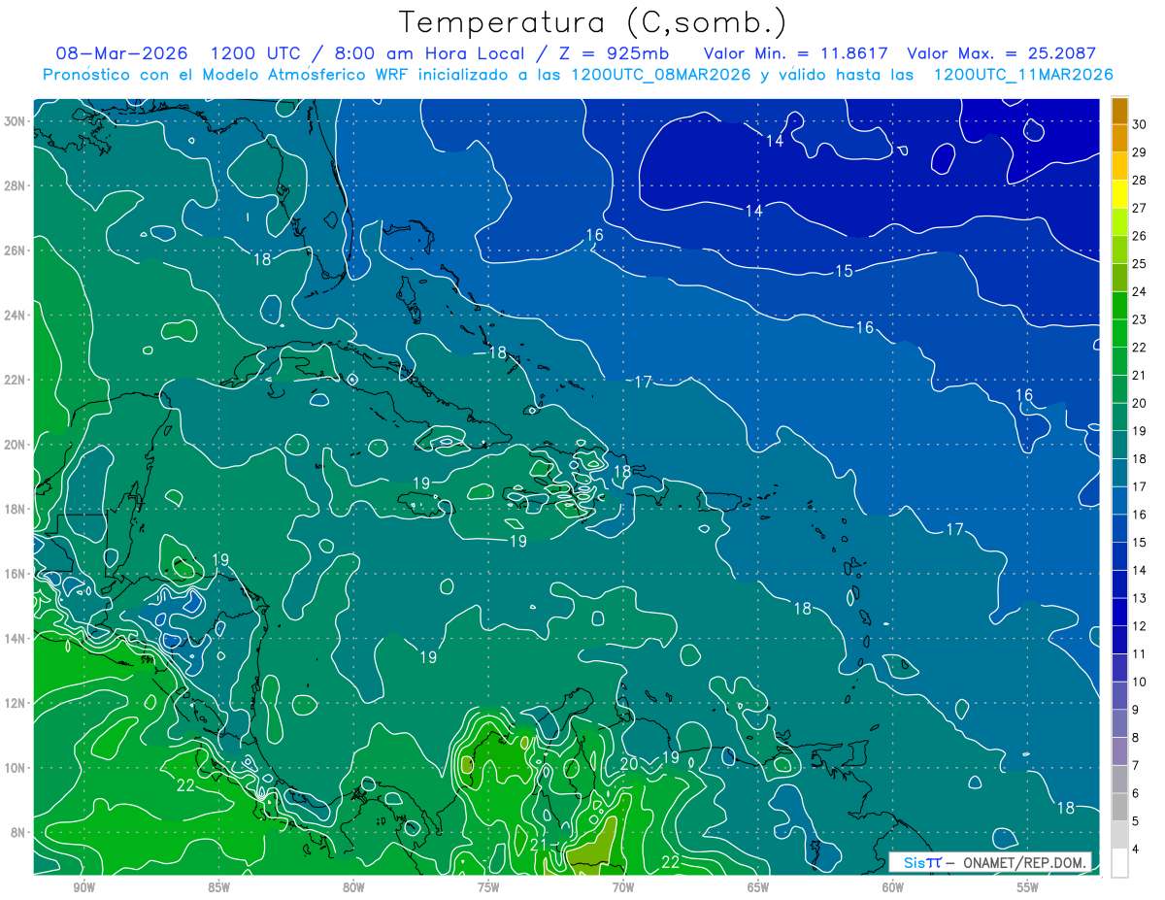Click the '75W' longitude axis label
1165x900 pixels.
click(488, 887)
